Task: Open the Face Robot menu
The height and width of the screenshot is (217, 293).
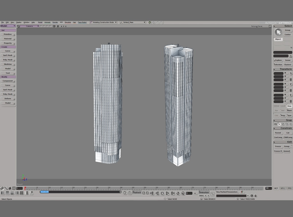Action: pyautogui.click(x=82, y=22)
